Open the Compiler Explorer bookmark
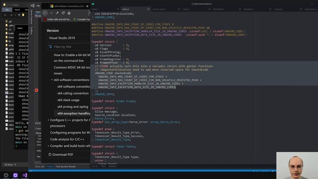This screenshot has width=318, height=179. (x=81, y=19)
